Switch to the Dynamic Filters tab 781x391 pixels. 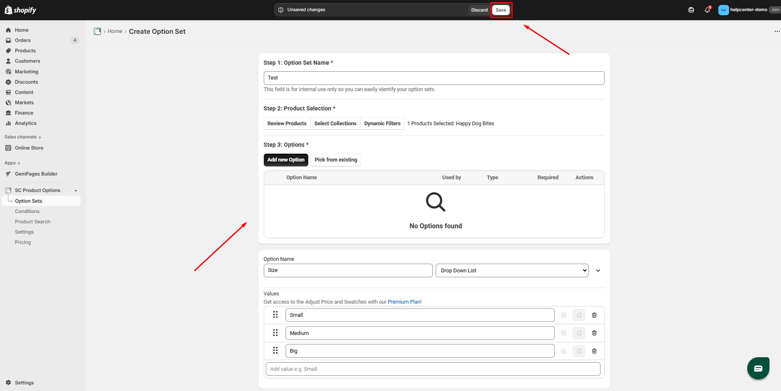[382, 123]
